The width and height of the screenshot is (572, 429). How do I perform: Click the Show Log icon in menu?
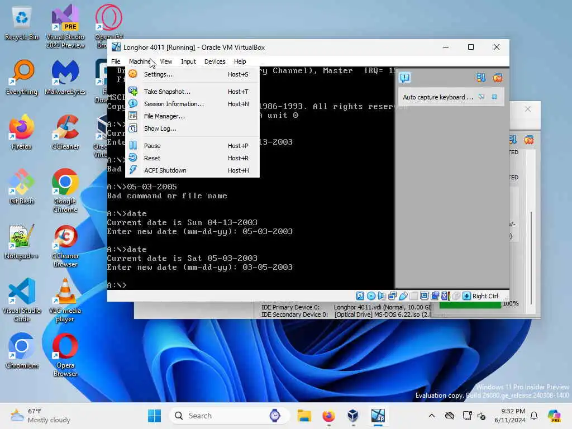coord(133,128)
